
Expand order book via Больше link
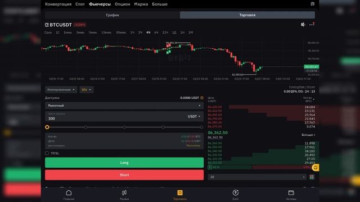(308, 135)
